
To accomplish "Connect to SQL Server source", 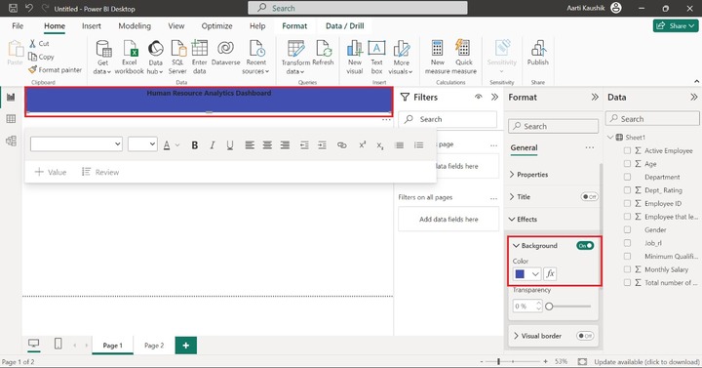I will coord(177,57).
